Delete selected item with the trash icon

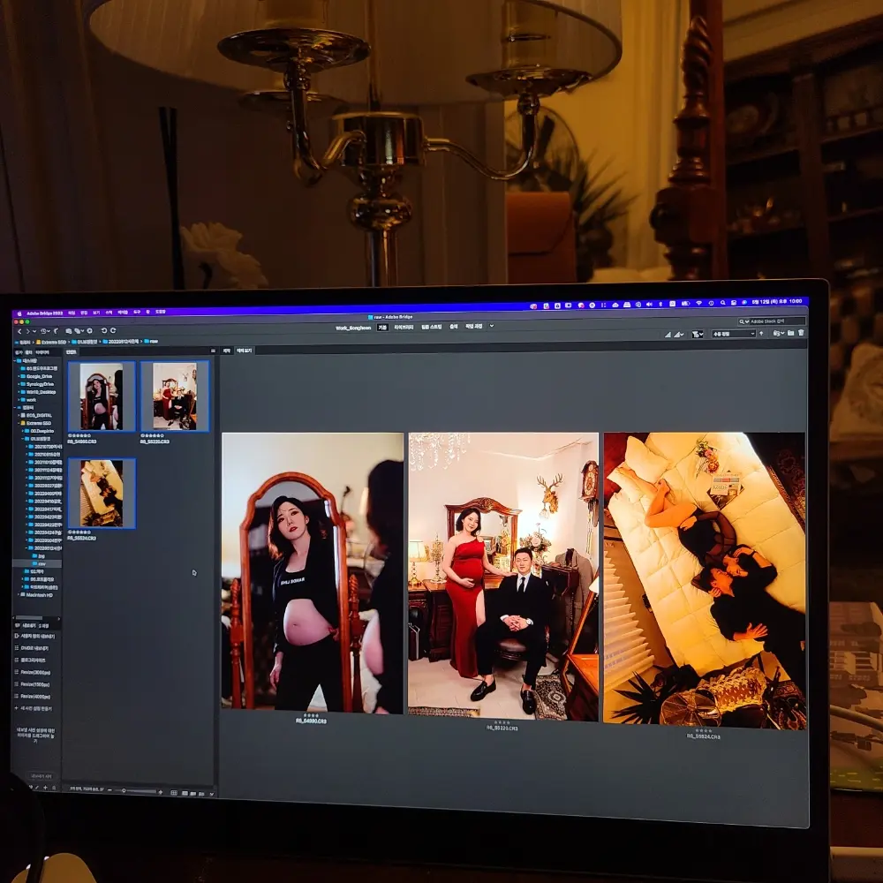pos(801,333)
